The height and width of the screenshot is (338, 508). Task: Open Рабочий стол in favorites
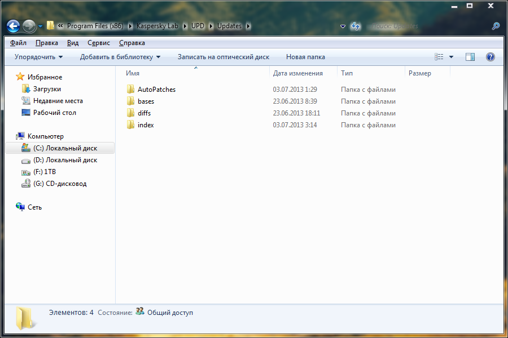pos(54,113)
